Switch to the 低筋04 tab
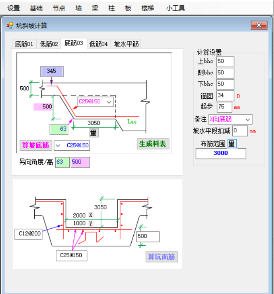Image resolution: width=274 pixels, height=294 pixels. point(99,44)
